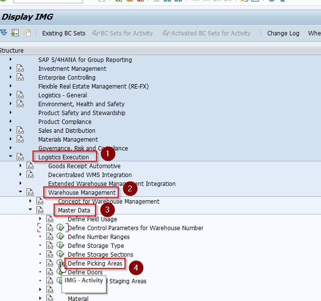Open documentation for Define Control Parameters

(x=50, y=228)
